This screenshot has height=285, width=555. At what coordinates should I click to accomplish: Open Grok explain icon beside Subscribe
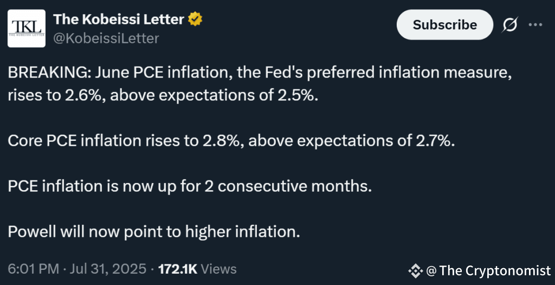(511, 25)
